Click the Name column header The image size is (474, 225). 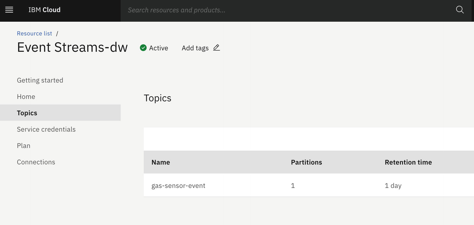(x=161, y=162)
